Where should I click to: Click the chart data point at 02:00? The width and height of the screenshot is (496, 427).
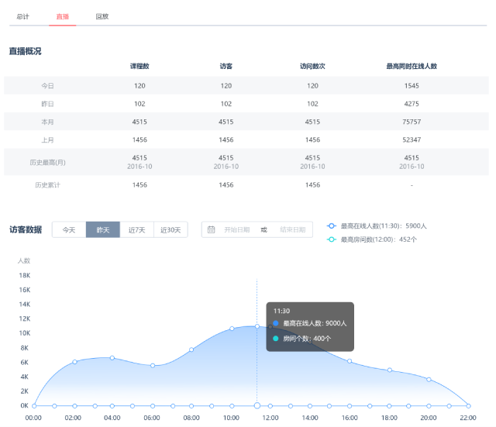74,362
